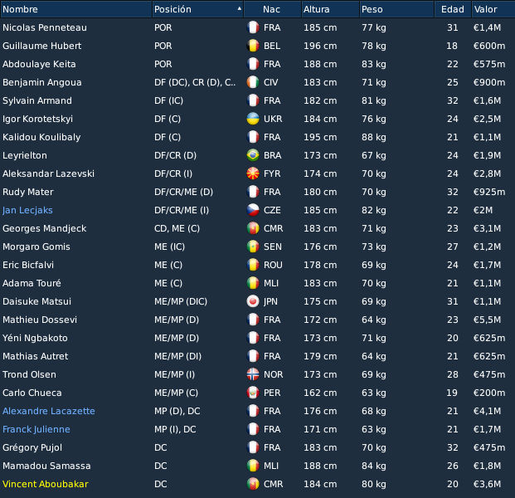The image size is (515, 498).
Task: Click the Brazil flag for Leyrielton
Action: point(253,155)
